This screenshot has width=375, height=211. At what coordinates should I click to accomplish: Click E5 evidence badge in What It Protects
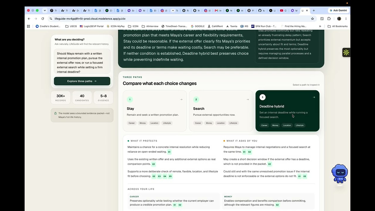(170, 176)
